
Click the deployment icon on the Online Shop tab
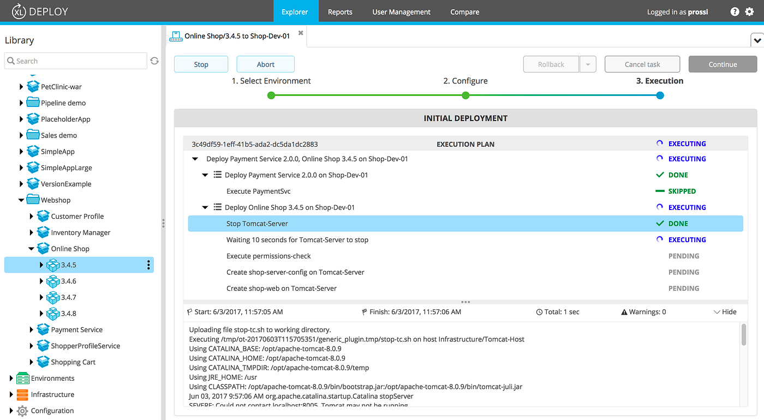176,35
